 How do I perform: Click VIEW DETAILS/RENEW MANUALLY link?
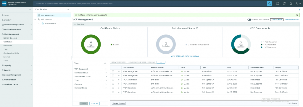pos(185,56)
